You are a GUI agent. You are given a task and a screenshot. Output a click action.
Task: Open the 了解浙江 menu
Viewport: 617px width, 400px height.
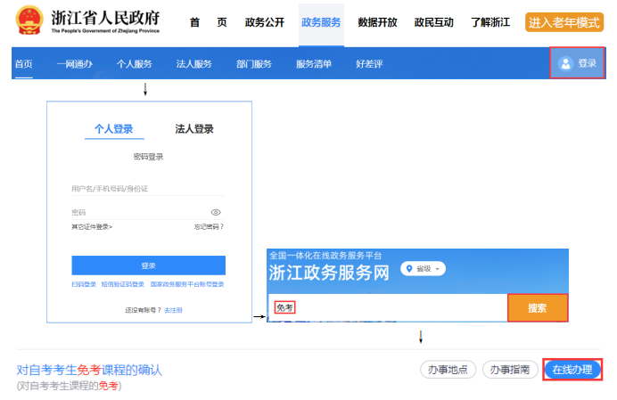click(490, 22)
